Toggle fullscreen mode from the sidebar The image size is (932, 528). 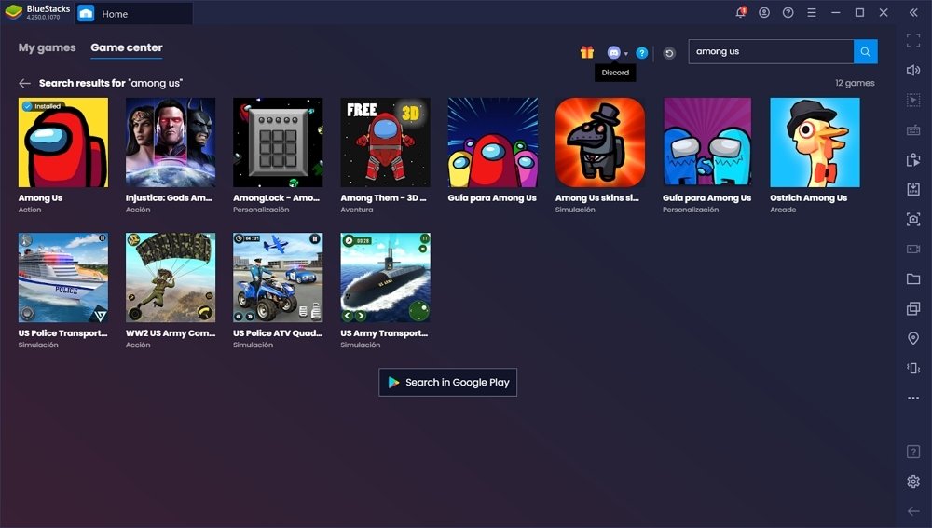pos(913,40)
